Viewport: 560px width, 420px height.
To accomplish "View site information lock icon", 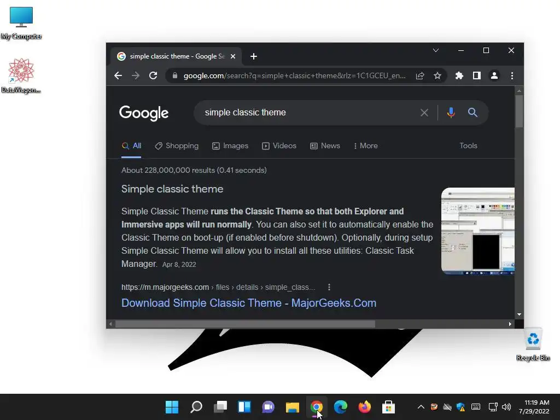I will click(174, 75).
